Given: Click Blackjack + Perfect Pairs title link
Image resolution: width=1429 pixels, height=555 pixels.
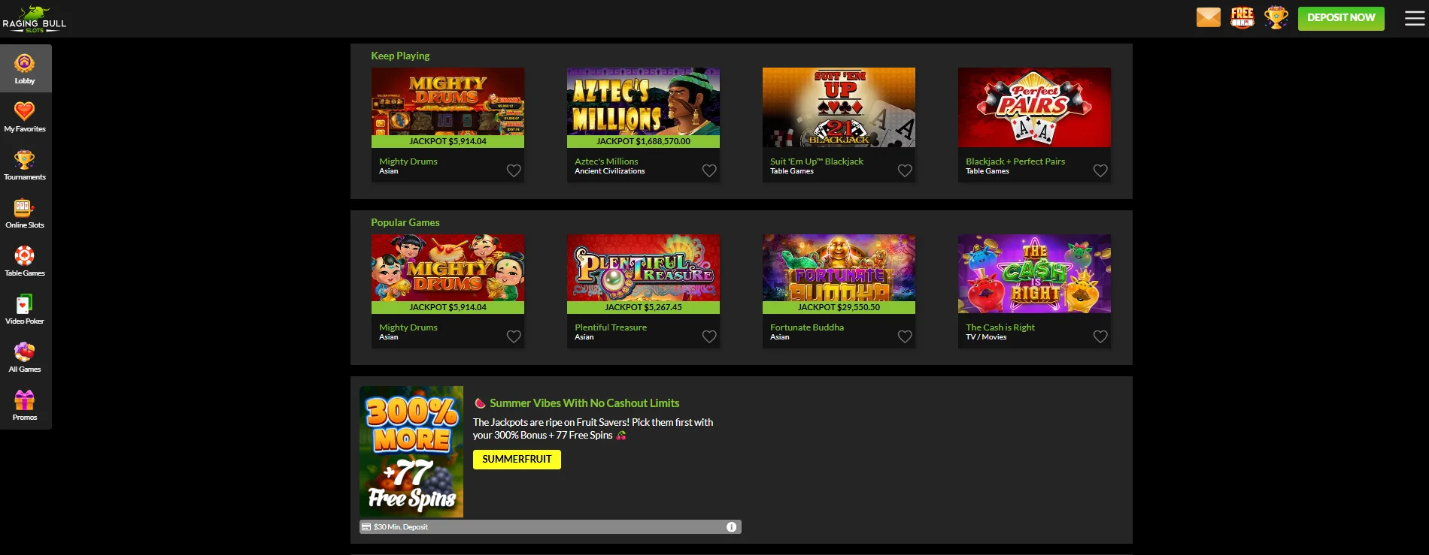Looking at the screenshot, I should [x=1015, y=161].
